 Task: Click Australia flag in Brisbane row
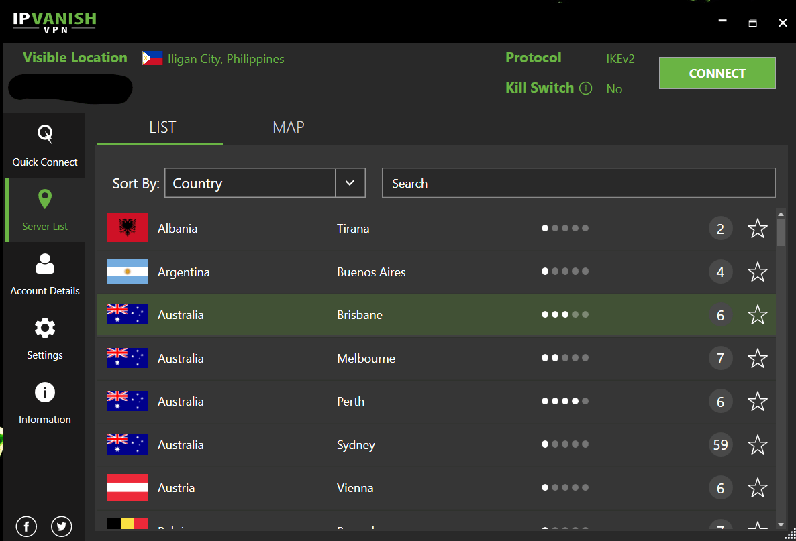128,314
